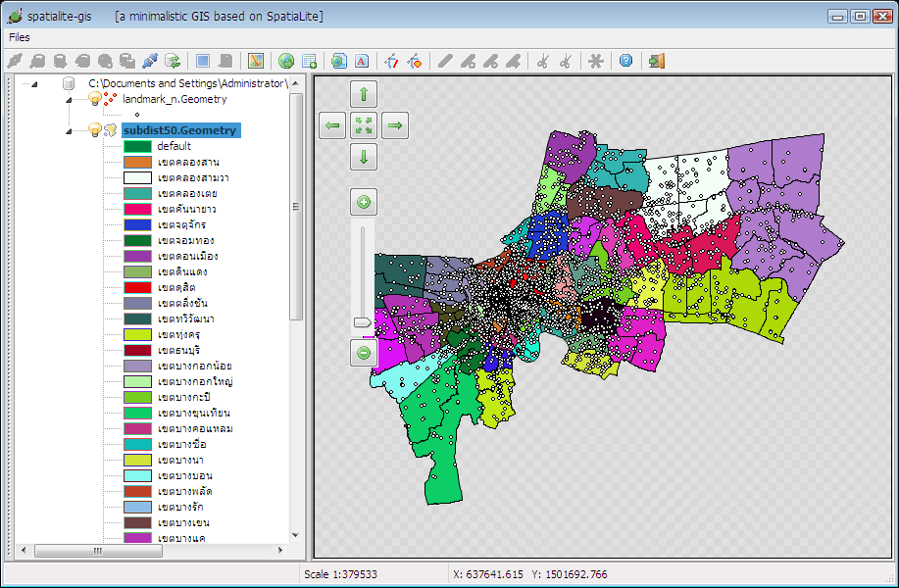Image resolution: width=899 pixels, height=588 pixels.
Task: Click the blue plug connect toolbar icon
Action: [x=150, y=61]
